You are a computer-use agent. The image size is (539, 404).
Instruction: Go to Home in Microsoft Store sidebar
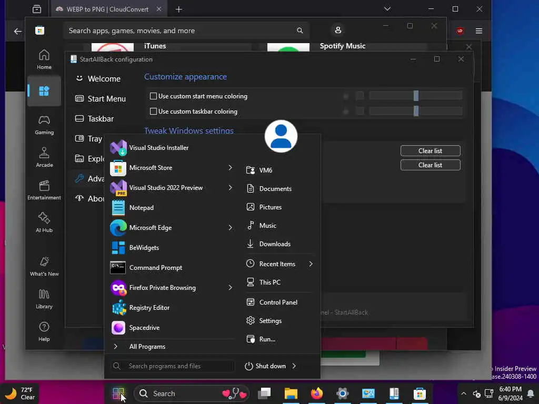[44, 59]
